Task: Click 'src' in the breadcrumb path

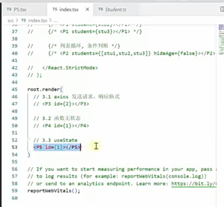Action: click(x=10, y=20)
